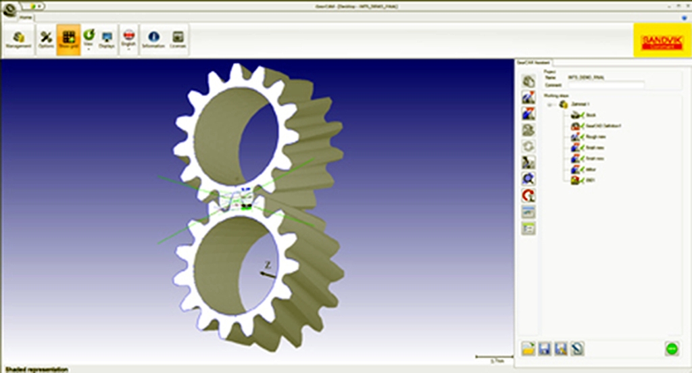Open the Management ribbon button
The image size is (692, 373).
[18, 40]
